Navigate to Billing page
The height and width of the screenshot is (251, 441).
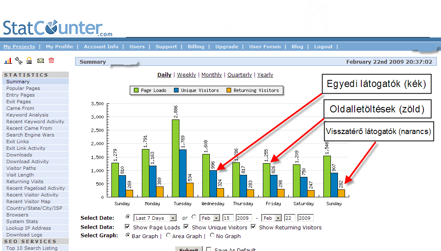point(196,47)
